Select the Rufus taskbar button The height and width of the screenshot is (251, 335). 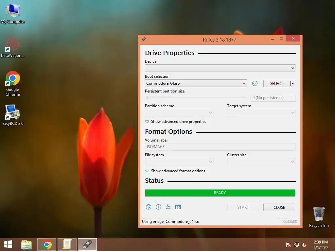(x=87, y=244)
